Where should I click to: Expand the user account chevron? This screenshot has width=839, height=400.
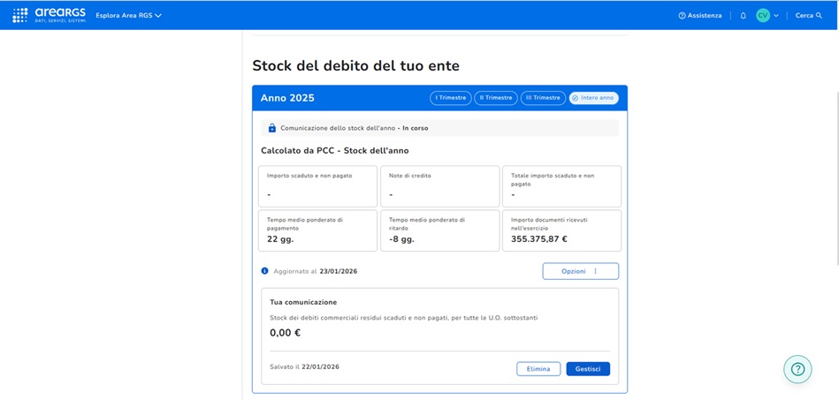776,16
